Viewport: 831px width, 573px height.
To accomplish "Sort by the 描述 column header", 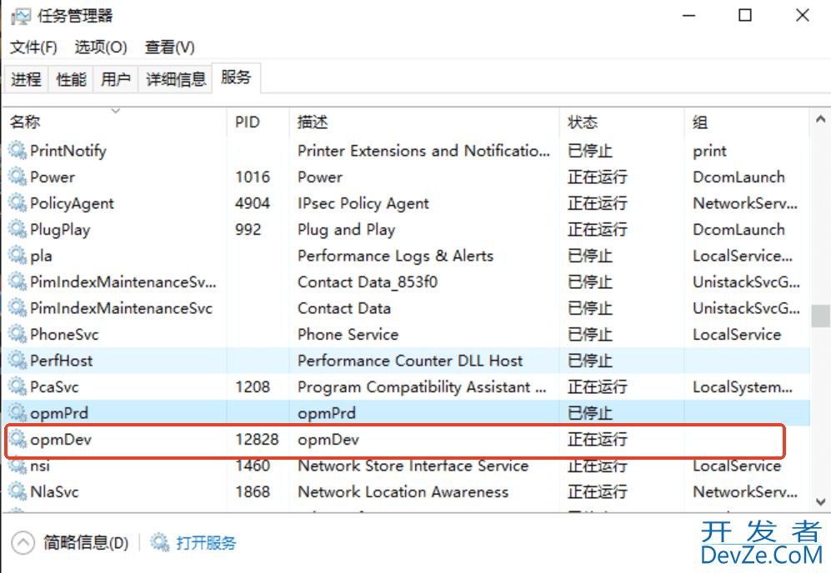I will 424,122.
